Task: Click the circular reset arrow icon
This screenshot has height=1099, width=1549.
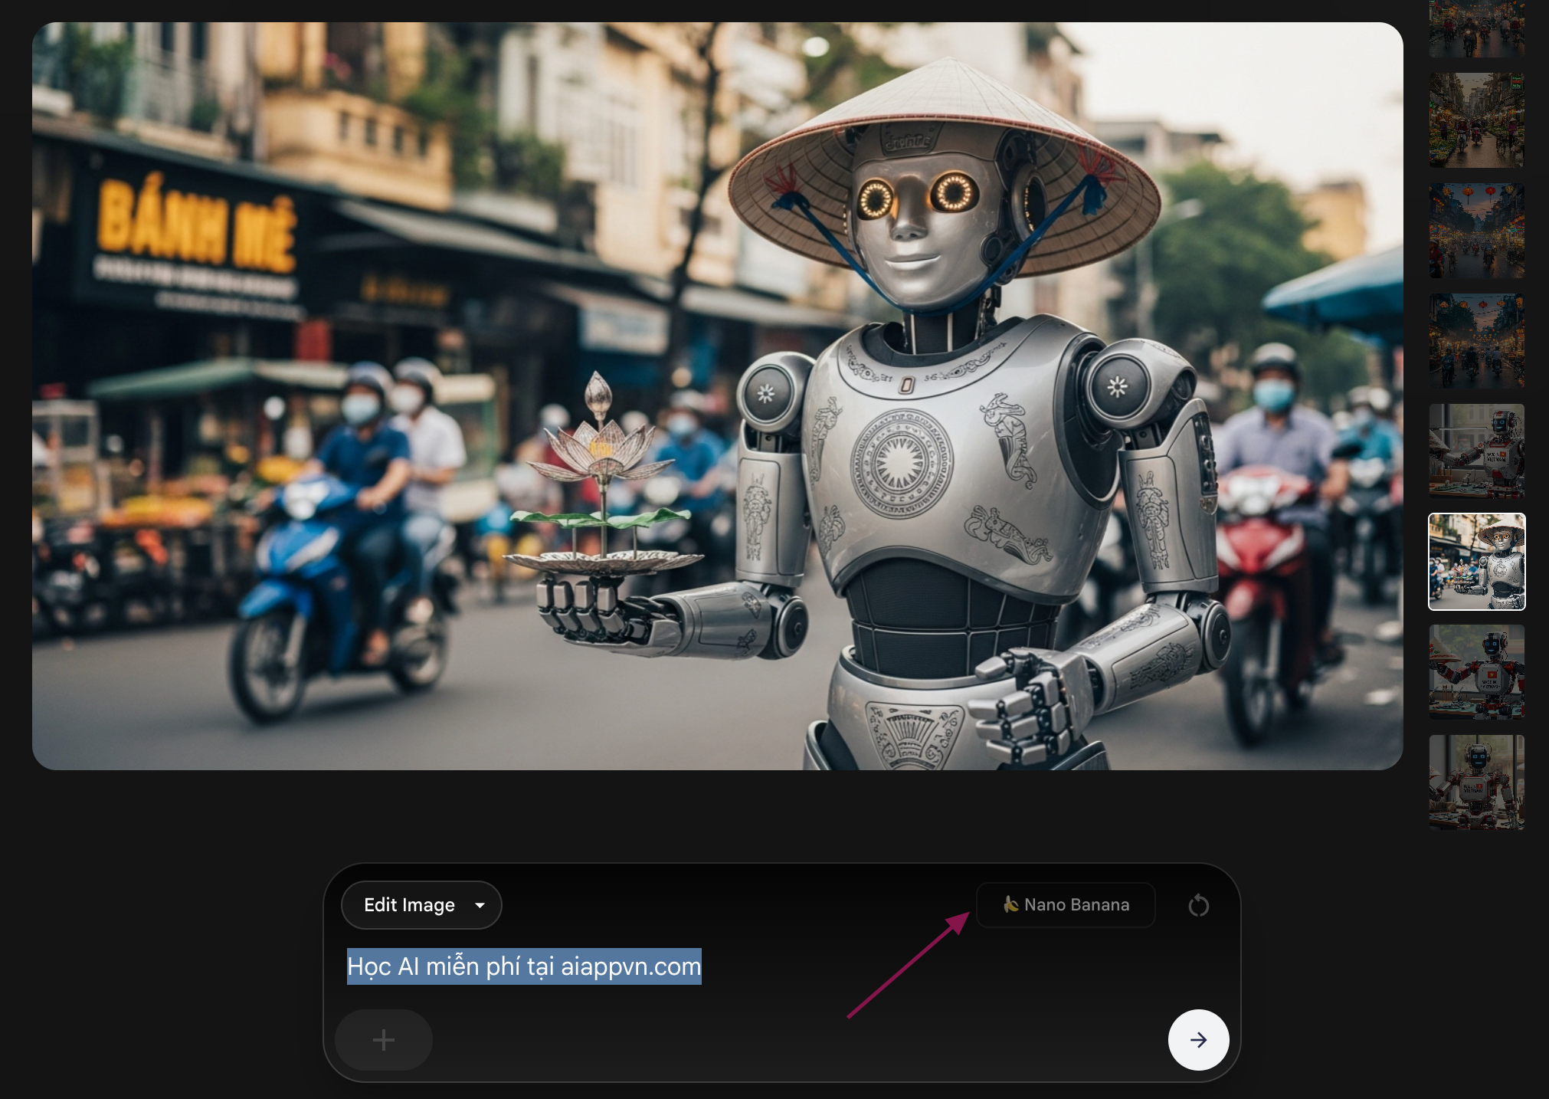Action: coord(1198,906)
